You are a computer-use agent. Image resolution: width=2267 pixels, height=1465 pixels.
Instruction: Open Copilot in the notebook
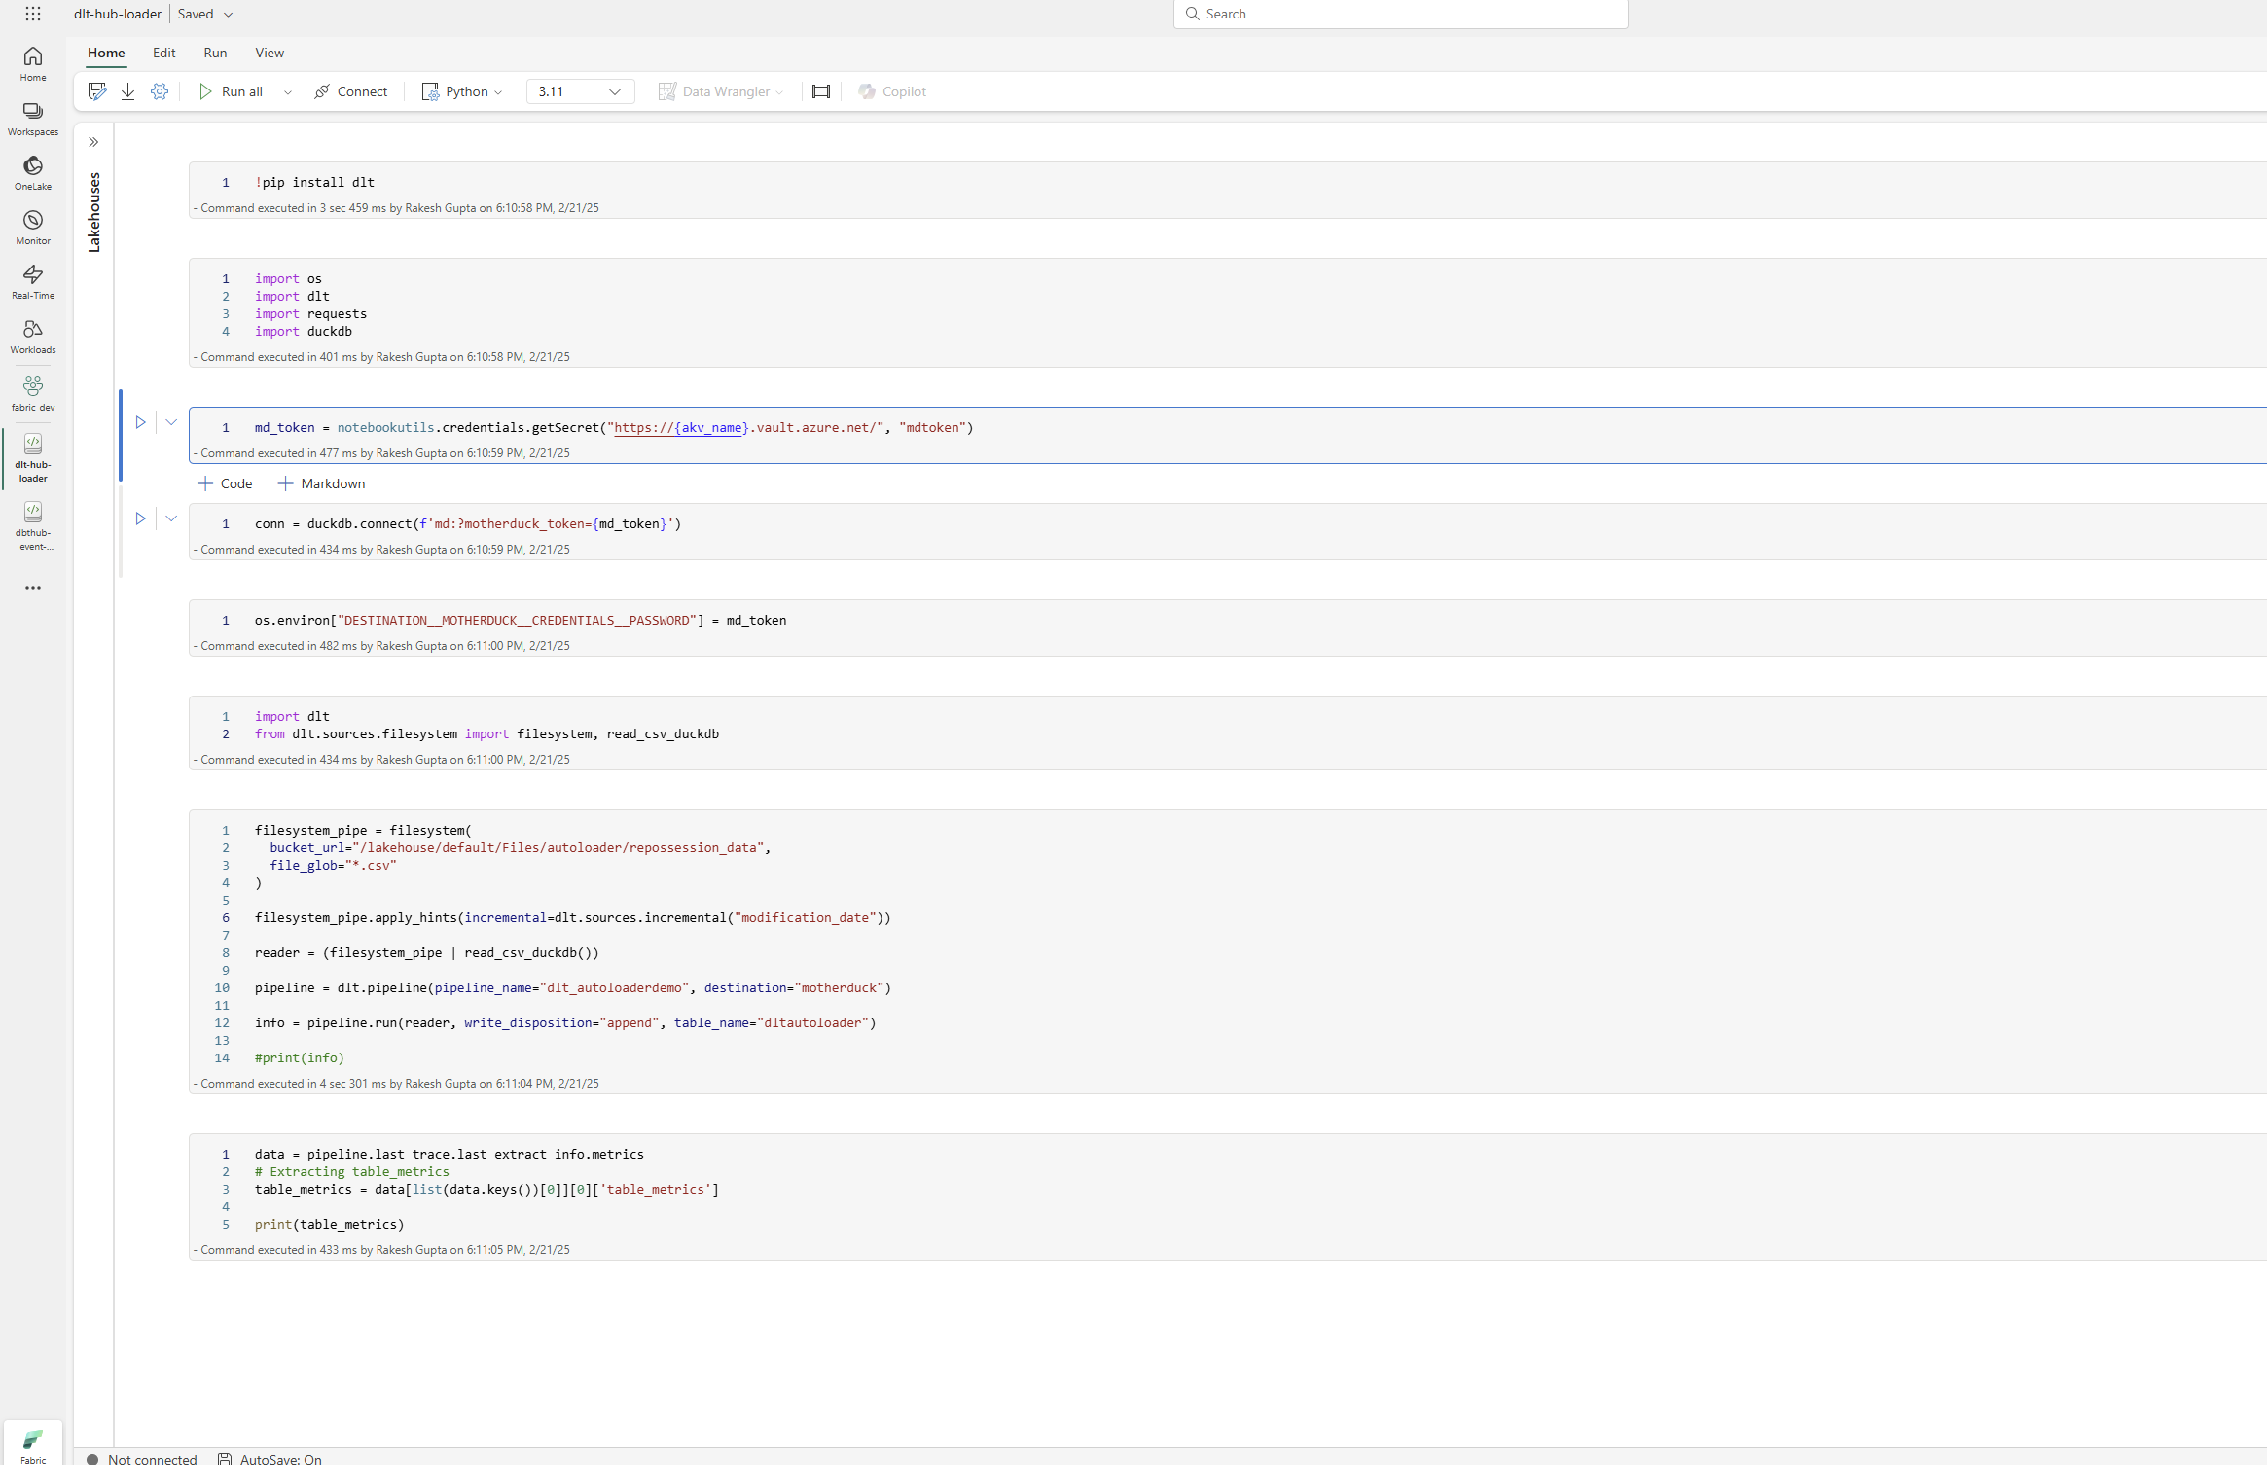pyautogui.click(x=890, y=90)
